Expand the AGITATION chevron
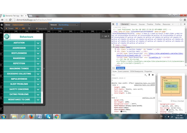The height and width of the screenshot is (133, 187). pyautogui.click(x=38, y=43)
